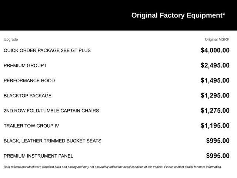The width and height of the screenshot is (237, 178).
Task: Click the data disclaimer text at bottom
Action: pos(113,167)
